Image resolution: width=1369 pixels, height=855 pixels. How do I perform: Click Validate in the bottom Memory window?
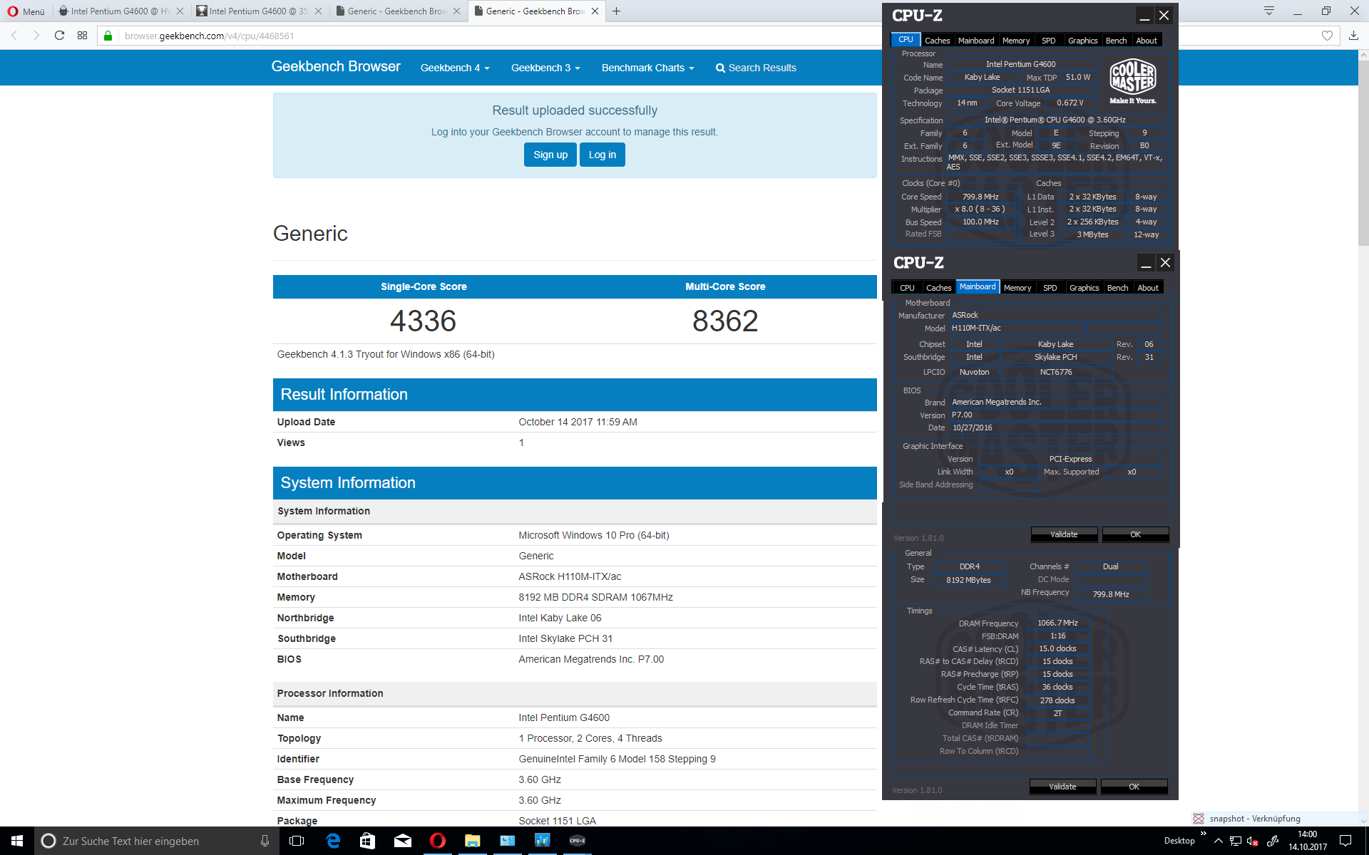click(1062, 787)
